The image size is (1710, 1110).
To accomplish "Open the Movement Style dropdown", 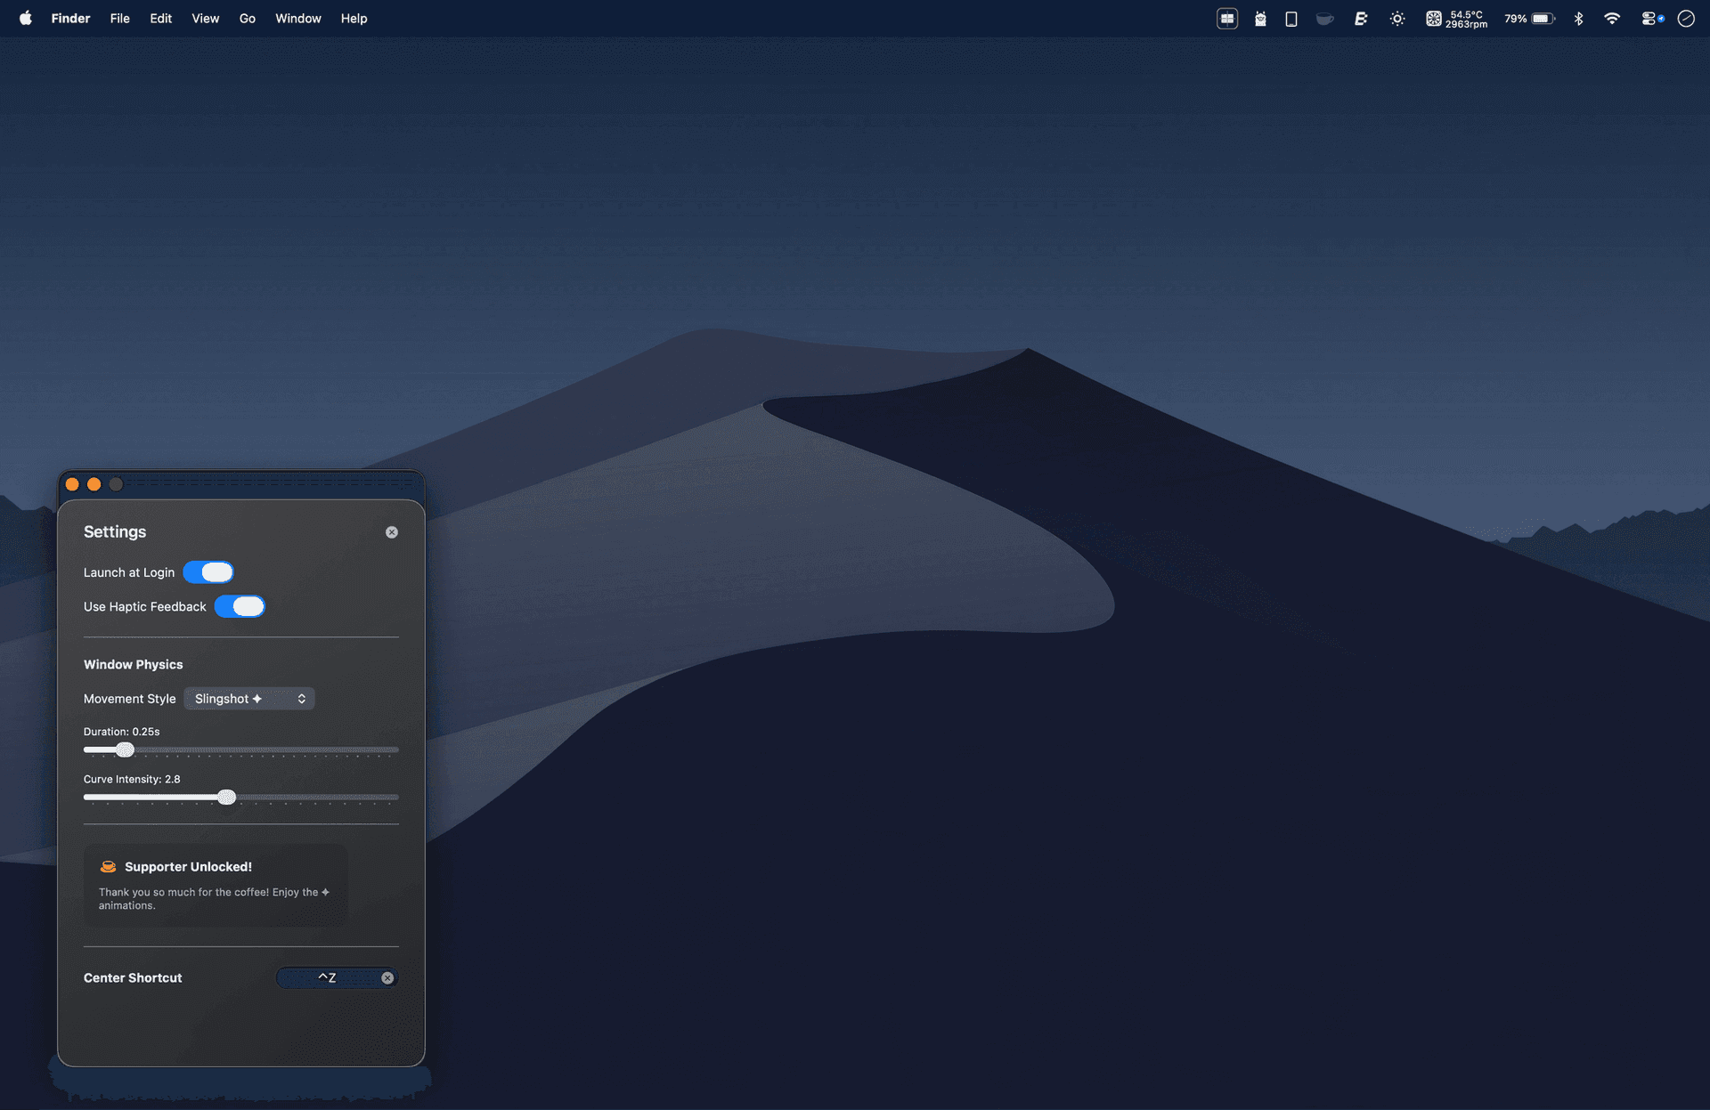I will pyautogui.click(x=249, y=700).
